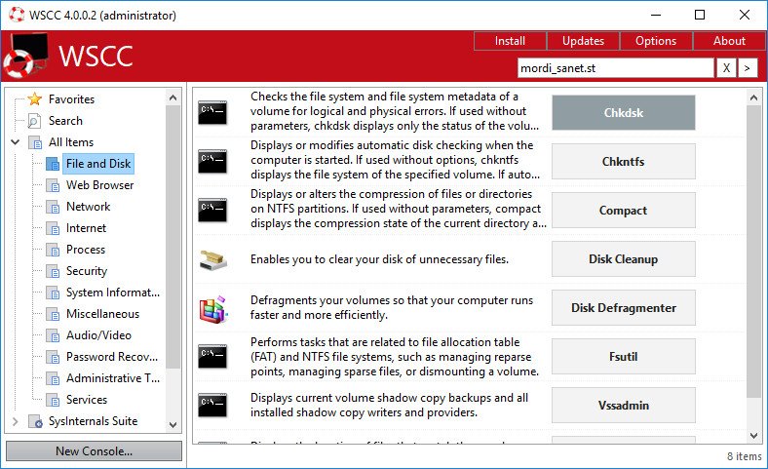768x469 pixels.
Task: Click the Chkdsk command prompt icon
Action: tap(212, 112)
